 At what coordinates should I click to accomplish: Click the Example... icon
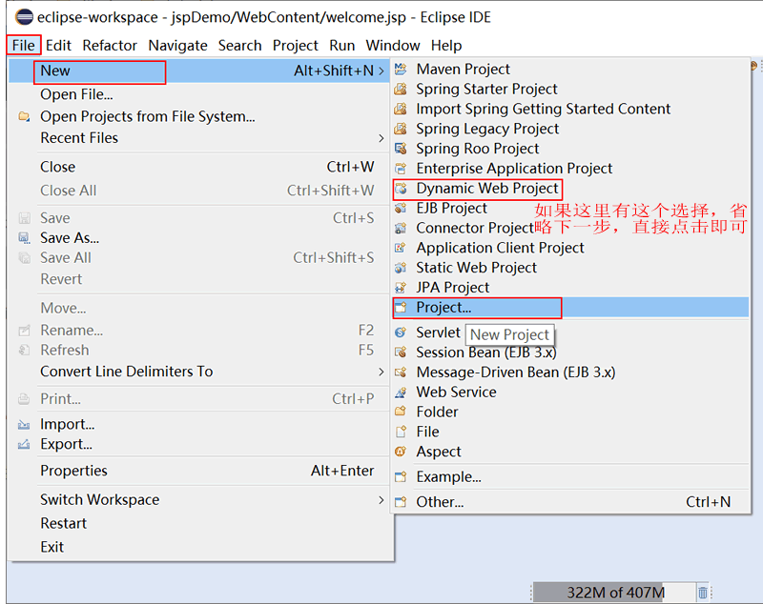tap(401, 476)
